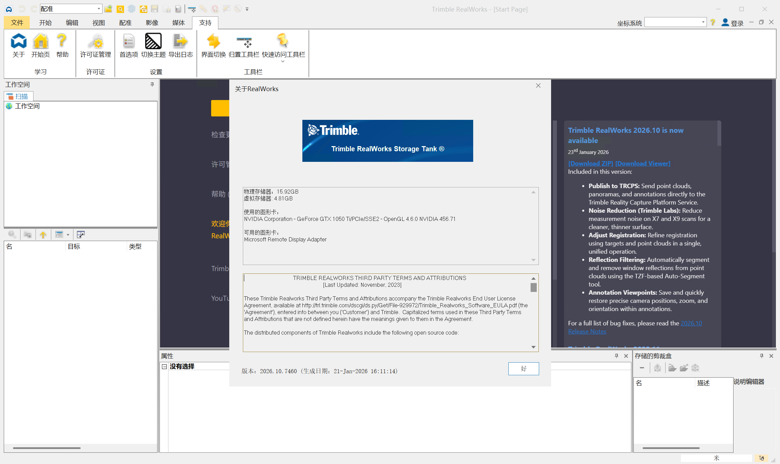Switch to the Start (开始) ribbon tab
The height and width of the screenshot is (464, 780).
pyautogui.click(x=45, y=23)
